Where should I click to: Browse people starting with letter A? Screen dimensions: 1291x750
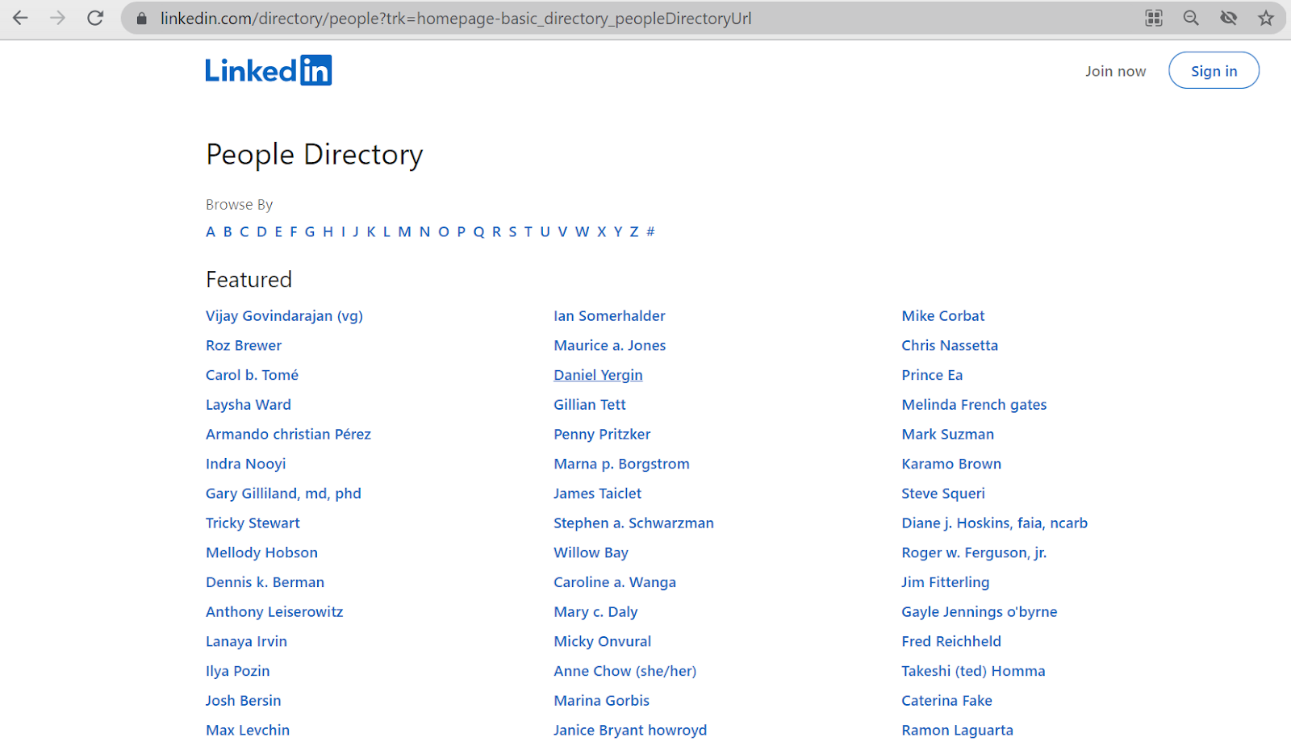click(211, 231)
